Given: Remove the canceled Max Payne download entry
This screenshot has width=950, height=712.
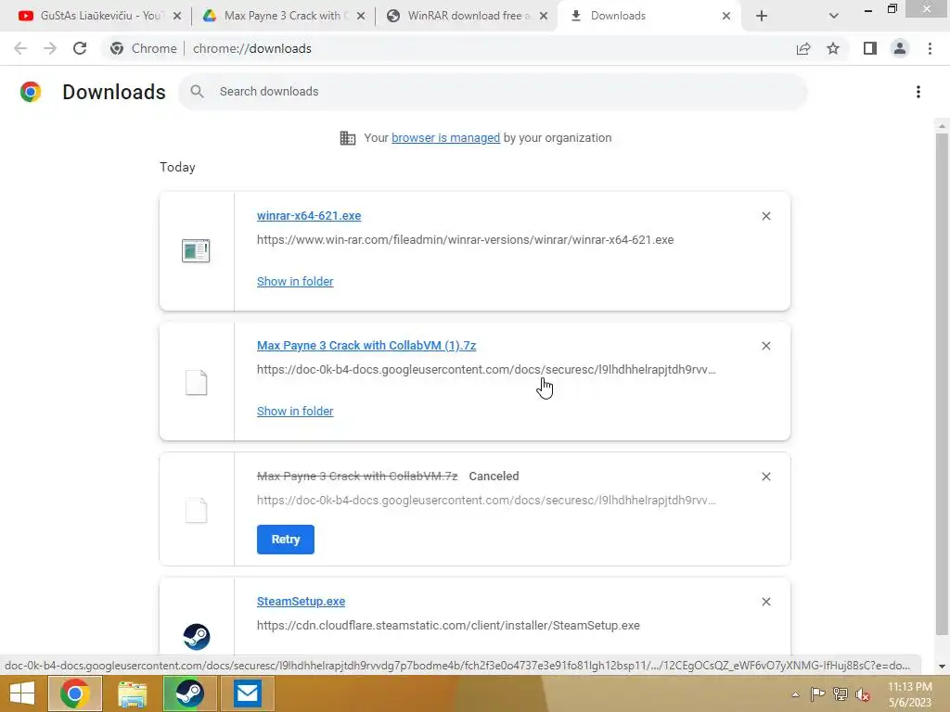Looking at the screenshot, I should click(x=765, y=477).
